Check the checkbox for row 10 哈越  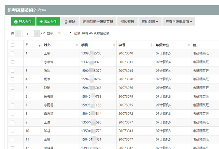click(13, 131)
